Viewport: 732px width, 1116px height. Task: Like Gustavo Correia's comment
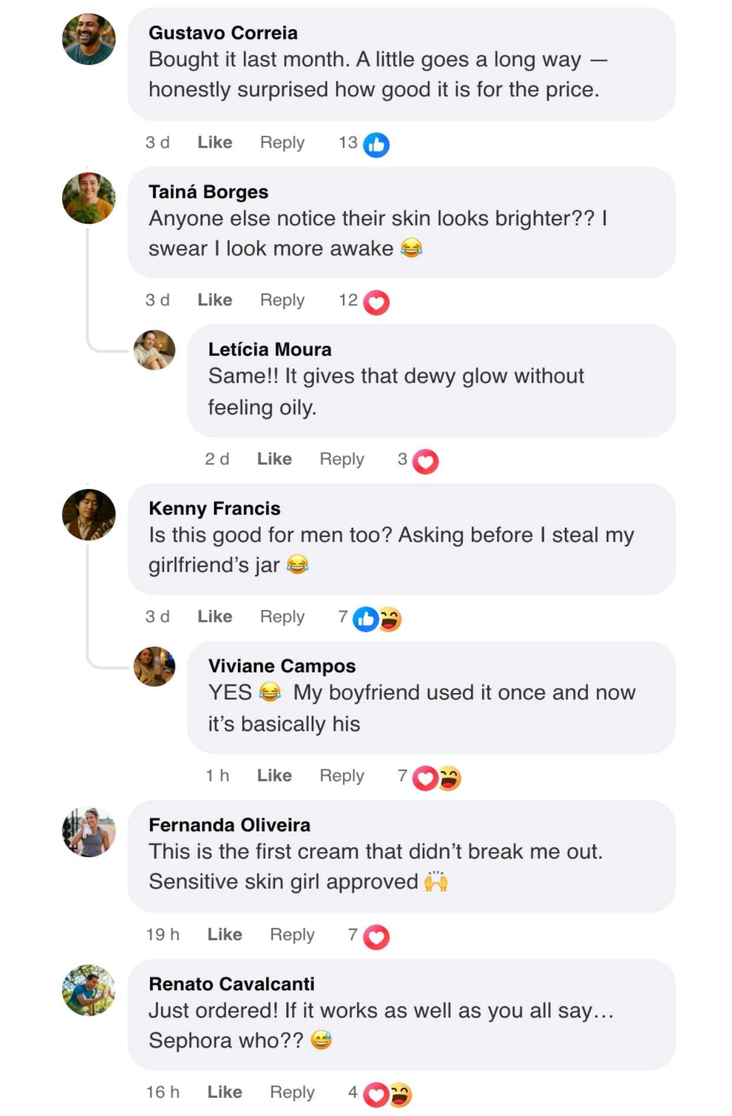tap(215, 142)
